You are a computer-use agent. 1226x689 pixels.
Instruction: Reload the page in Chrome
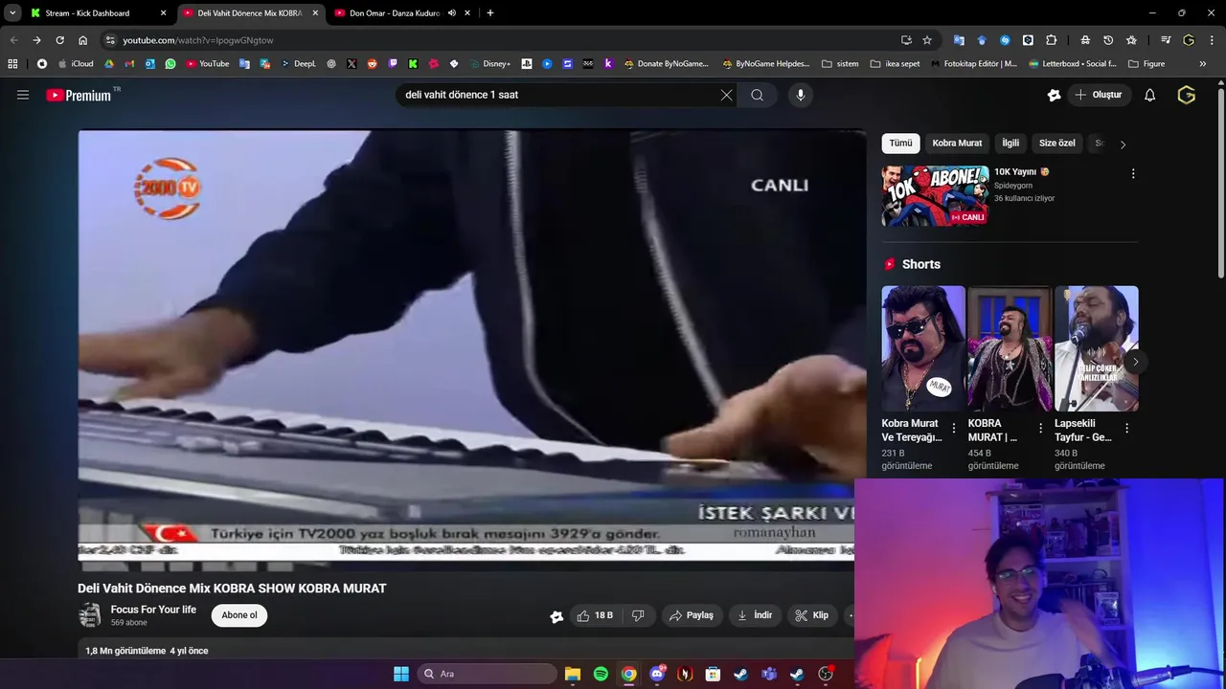coord(59,40)
